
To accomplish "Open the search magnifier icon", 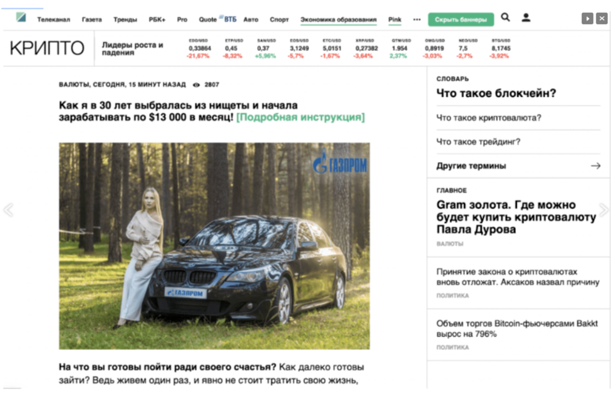I will pos(505,18).
